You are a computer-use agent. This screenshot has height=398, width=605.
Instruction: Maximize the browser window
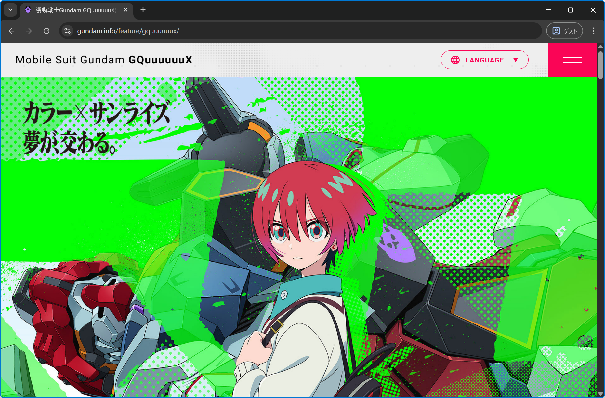(571, 10)
